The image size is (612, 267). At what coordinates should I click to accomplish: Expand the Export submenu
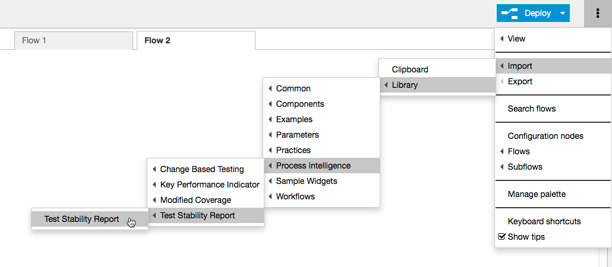tap(553, 81)
